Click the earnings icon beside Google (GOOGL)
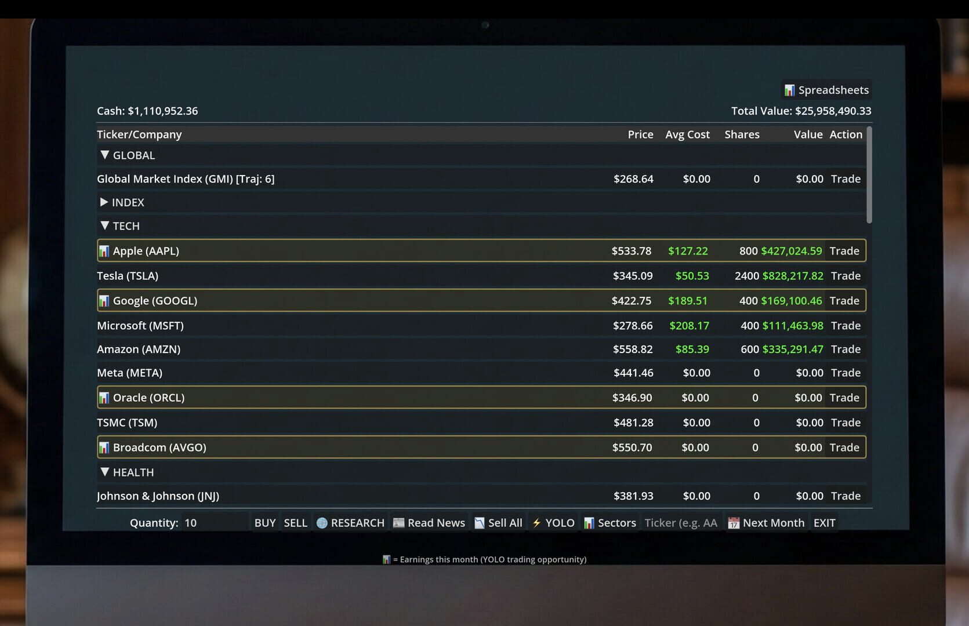The image size is (969, 626). tap(104, 300)
